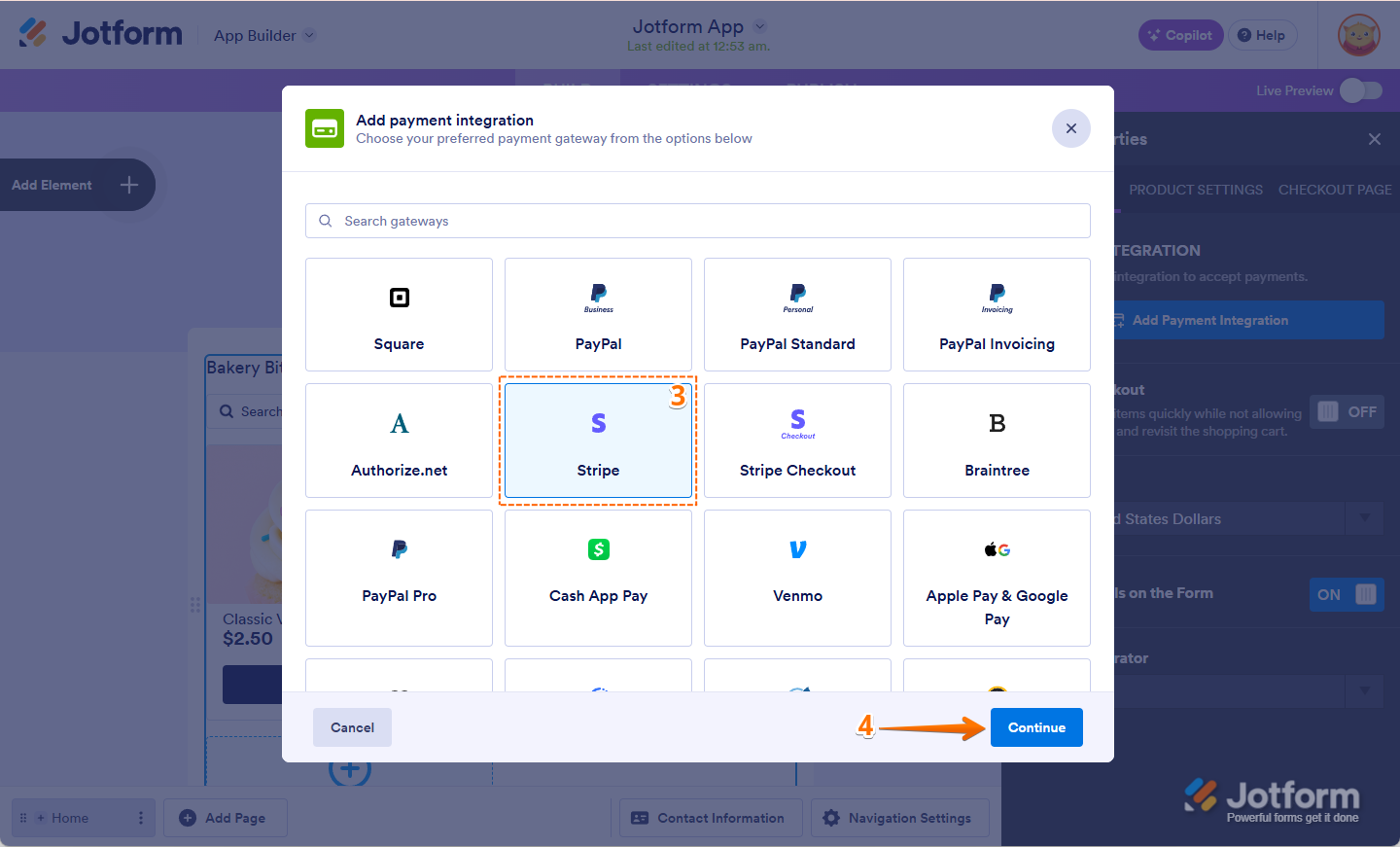Image resolution: width=1400 pixels, height=847 pixels.
Task: Click the Bakery app search box
Action: 245,411
